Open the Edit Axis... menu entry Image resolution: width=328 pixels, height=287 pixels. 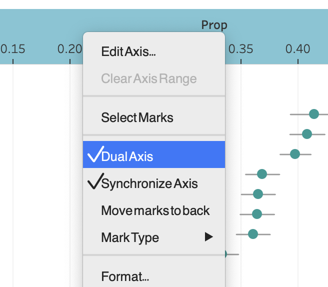click(128, 51)
